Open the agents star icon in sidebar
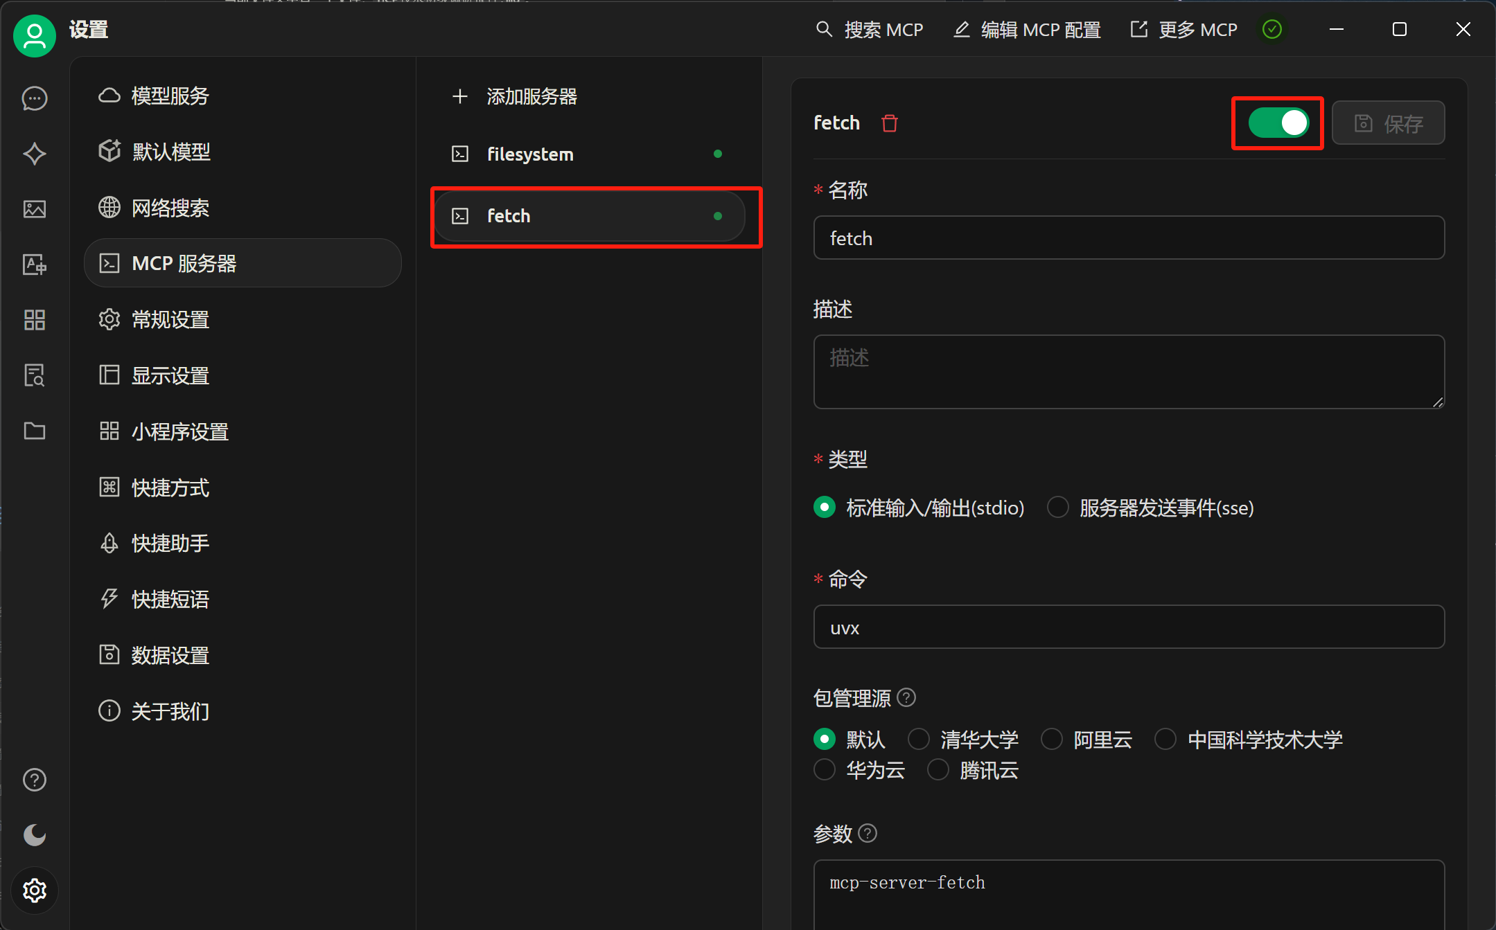The height and width of the screenshot is (930, 1496). pos(35,154)
